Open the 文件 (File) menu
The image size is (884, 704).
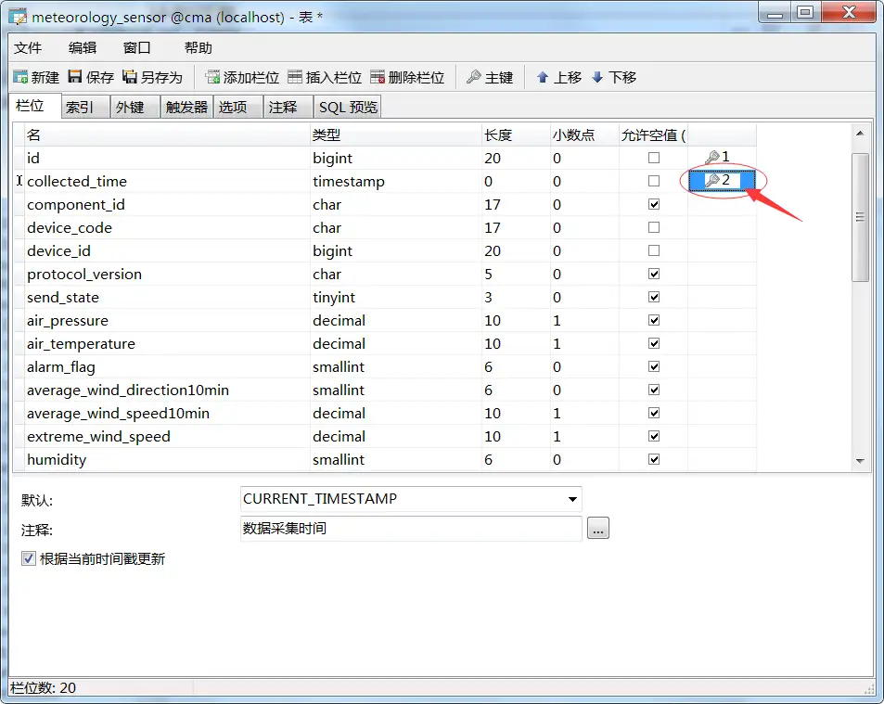[28, 48]
